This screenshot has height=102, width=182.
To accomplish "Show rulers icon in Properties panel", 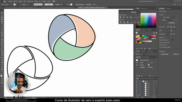I will click(168, 27).
